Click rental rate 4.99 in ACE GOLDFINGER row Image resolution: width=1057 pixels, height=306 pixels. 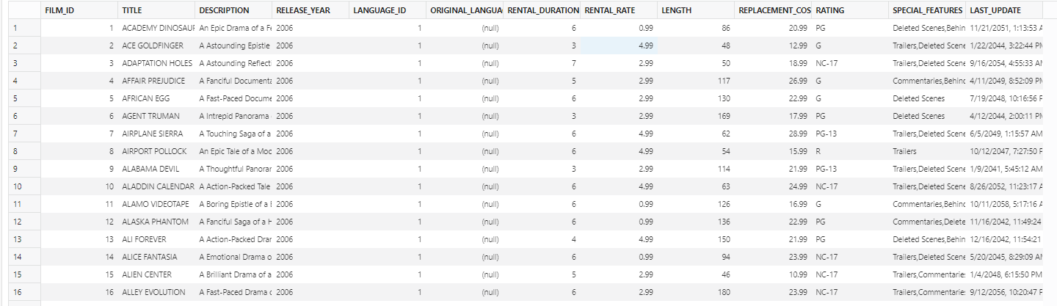[618, 45]
